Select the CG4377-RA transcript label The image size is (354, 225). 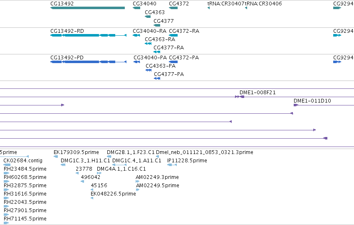click(168, 48)
